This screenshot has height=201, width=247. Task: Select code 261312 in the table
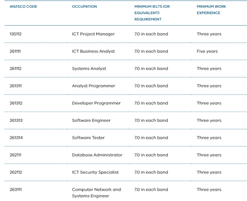16,103
